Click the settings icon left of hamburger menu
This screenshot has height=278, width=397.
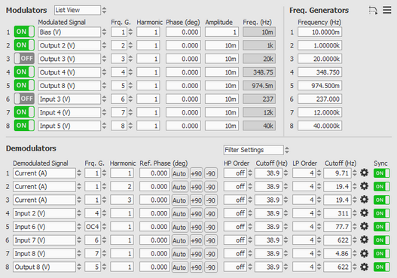373,11
